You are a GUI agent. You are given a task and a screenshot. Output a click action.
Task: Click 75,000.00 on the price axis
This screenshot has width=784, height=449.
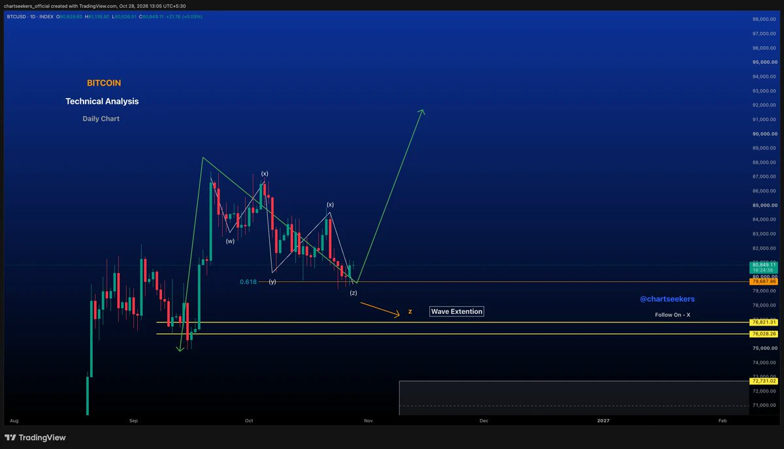coord(764,348)
